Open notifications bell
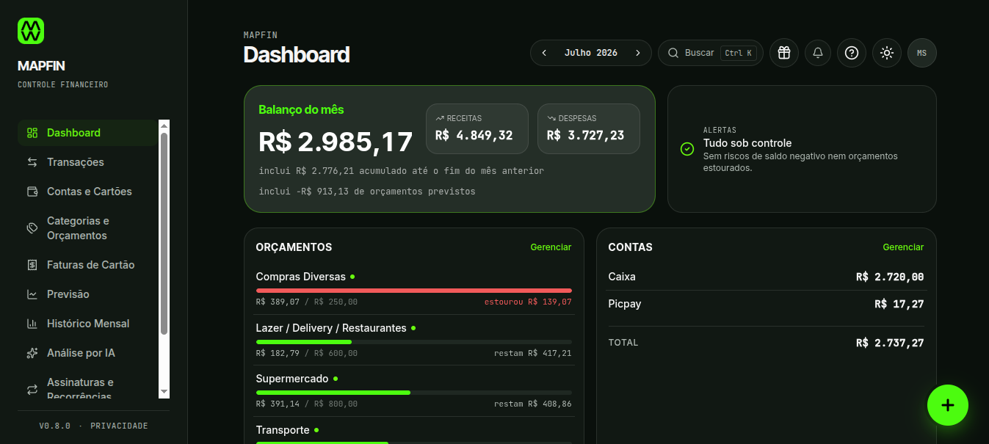This screenshot has height=444, width=989. 818,53
